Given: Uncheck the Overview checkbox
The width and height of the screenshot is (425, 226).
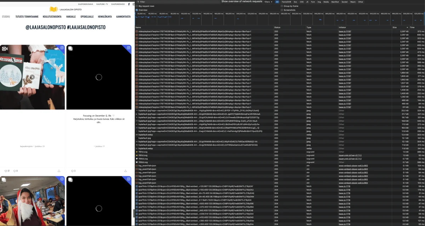Looking at the screenshot, I should pyautogui.click(x=136, y=10).
